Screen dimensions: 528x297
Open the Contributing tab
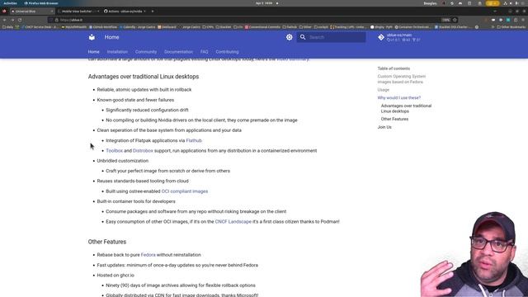pyautogui.click(x=228, y=52)
